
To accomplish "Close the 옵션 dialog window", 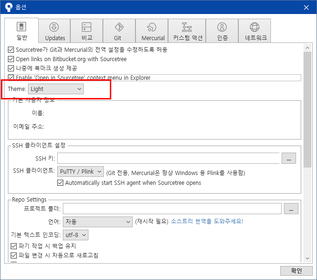I will [306, 7].
